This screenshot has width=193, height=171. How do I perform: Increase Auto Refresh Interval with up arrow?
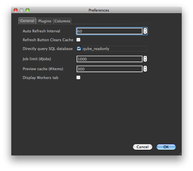click(x=145, y=30)
